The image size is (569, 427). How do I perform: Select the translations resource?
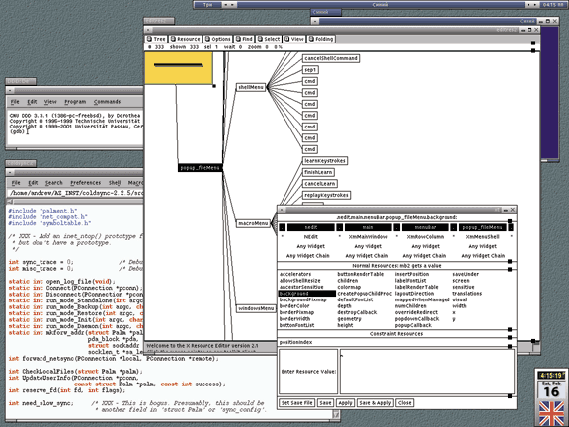point(467,294)
